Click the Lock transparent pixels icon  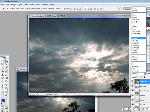point(137,77)
